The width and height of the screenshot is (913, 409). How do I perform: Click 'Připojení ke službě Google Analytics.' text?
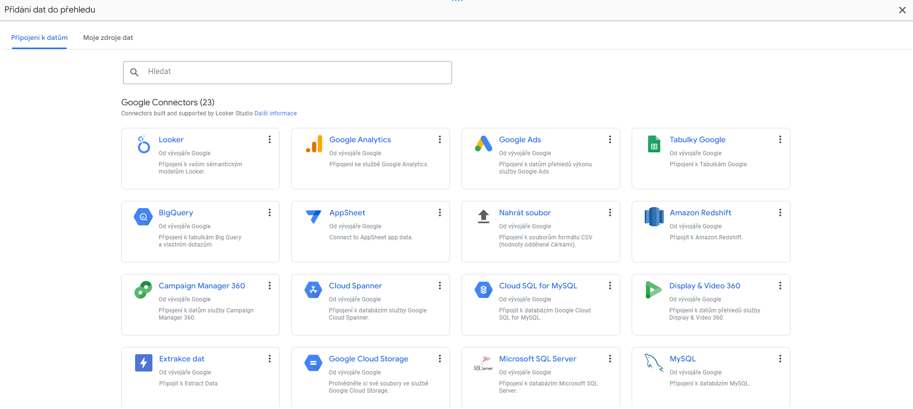(x=379, y=164)
